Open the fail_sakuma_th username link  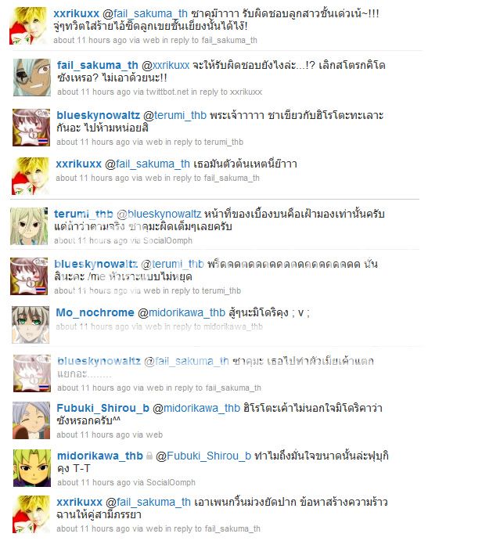(98, 65)
